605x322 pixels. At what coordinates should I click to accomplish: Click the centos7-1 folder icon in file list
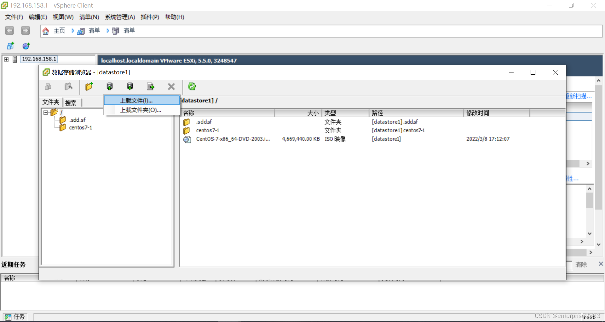187,130
